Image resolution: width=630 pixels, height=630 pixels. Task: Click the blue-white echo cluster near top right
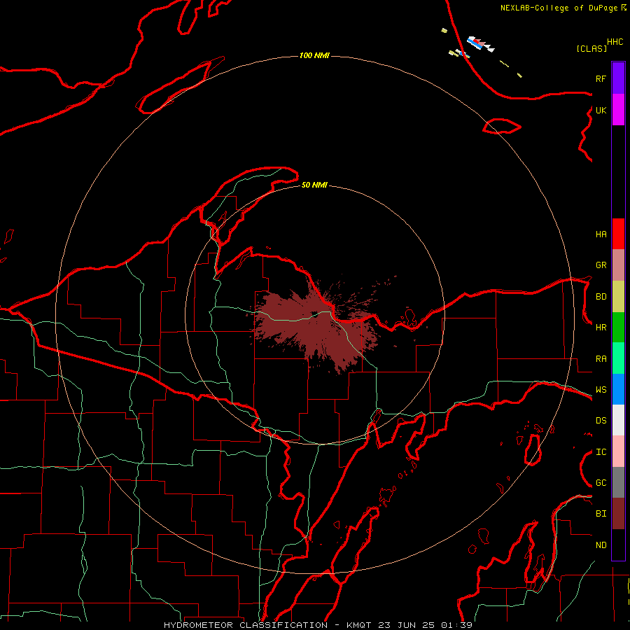[x=480, y=44]
